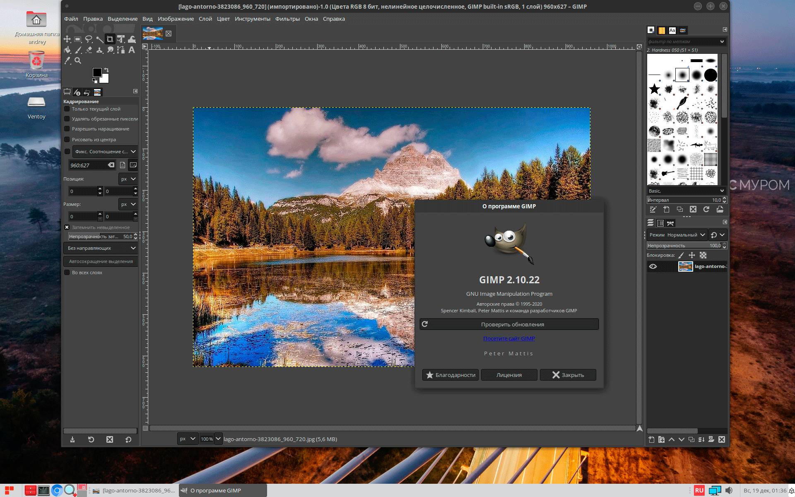
Task: Open the 'Фикс. Соотношение' dropdown
Action: pyautogui.click(x=105, y=152)
